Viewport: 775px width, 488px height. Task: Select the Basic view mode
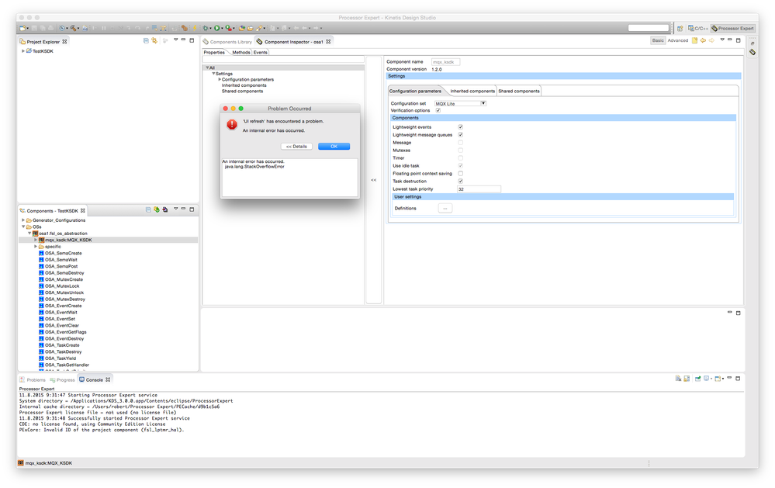[658, 40]
